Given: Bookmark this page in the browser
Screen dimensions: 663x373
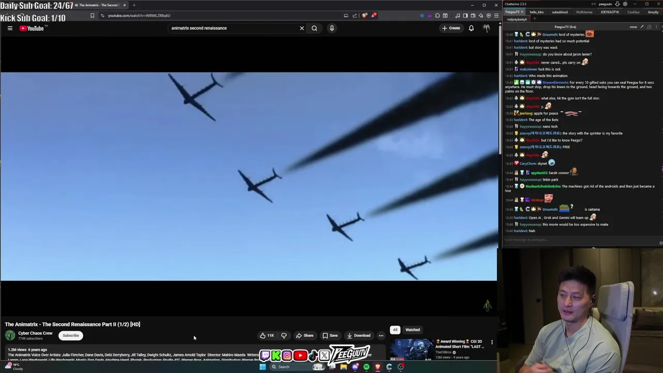Looking at the screenshot, I should [x=92, y=16].
